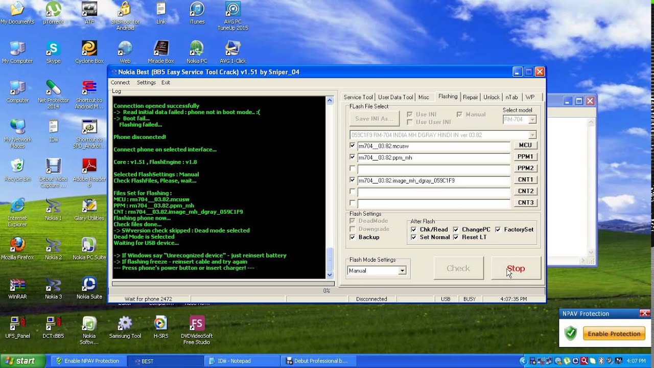Uncheck the MCU file checkbox
654x368 pixels.
pyautogui.click(x=353, y=146)
